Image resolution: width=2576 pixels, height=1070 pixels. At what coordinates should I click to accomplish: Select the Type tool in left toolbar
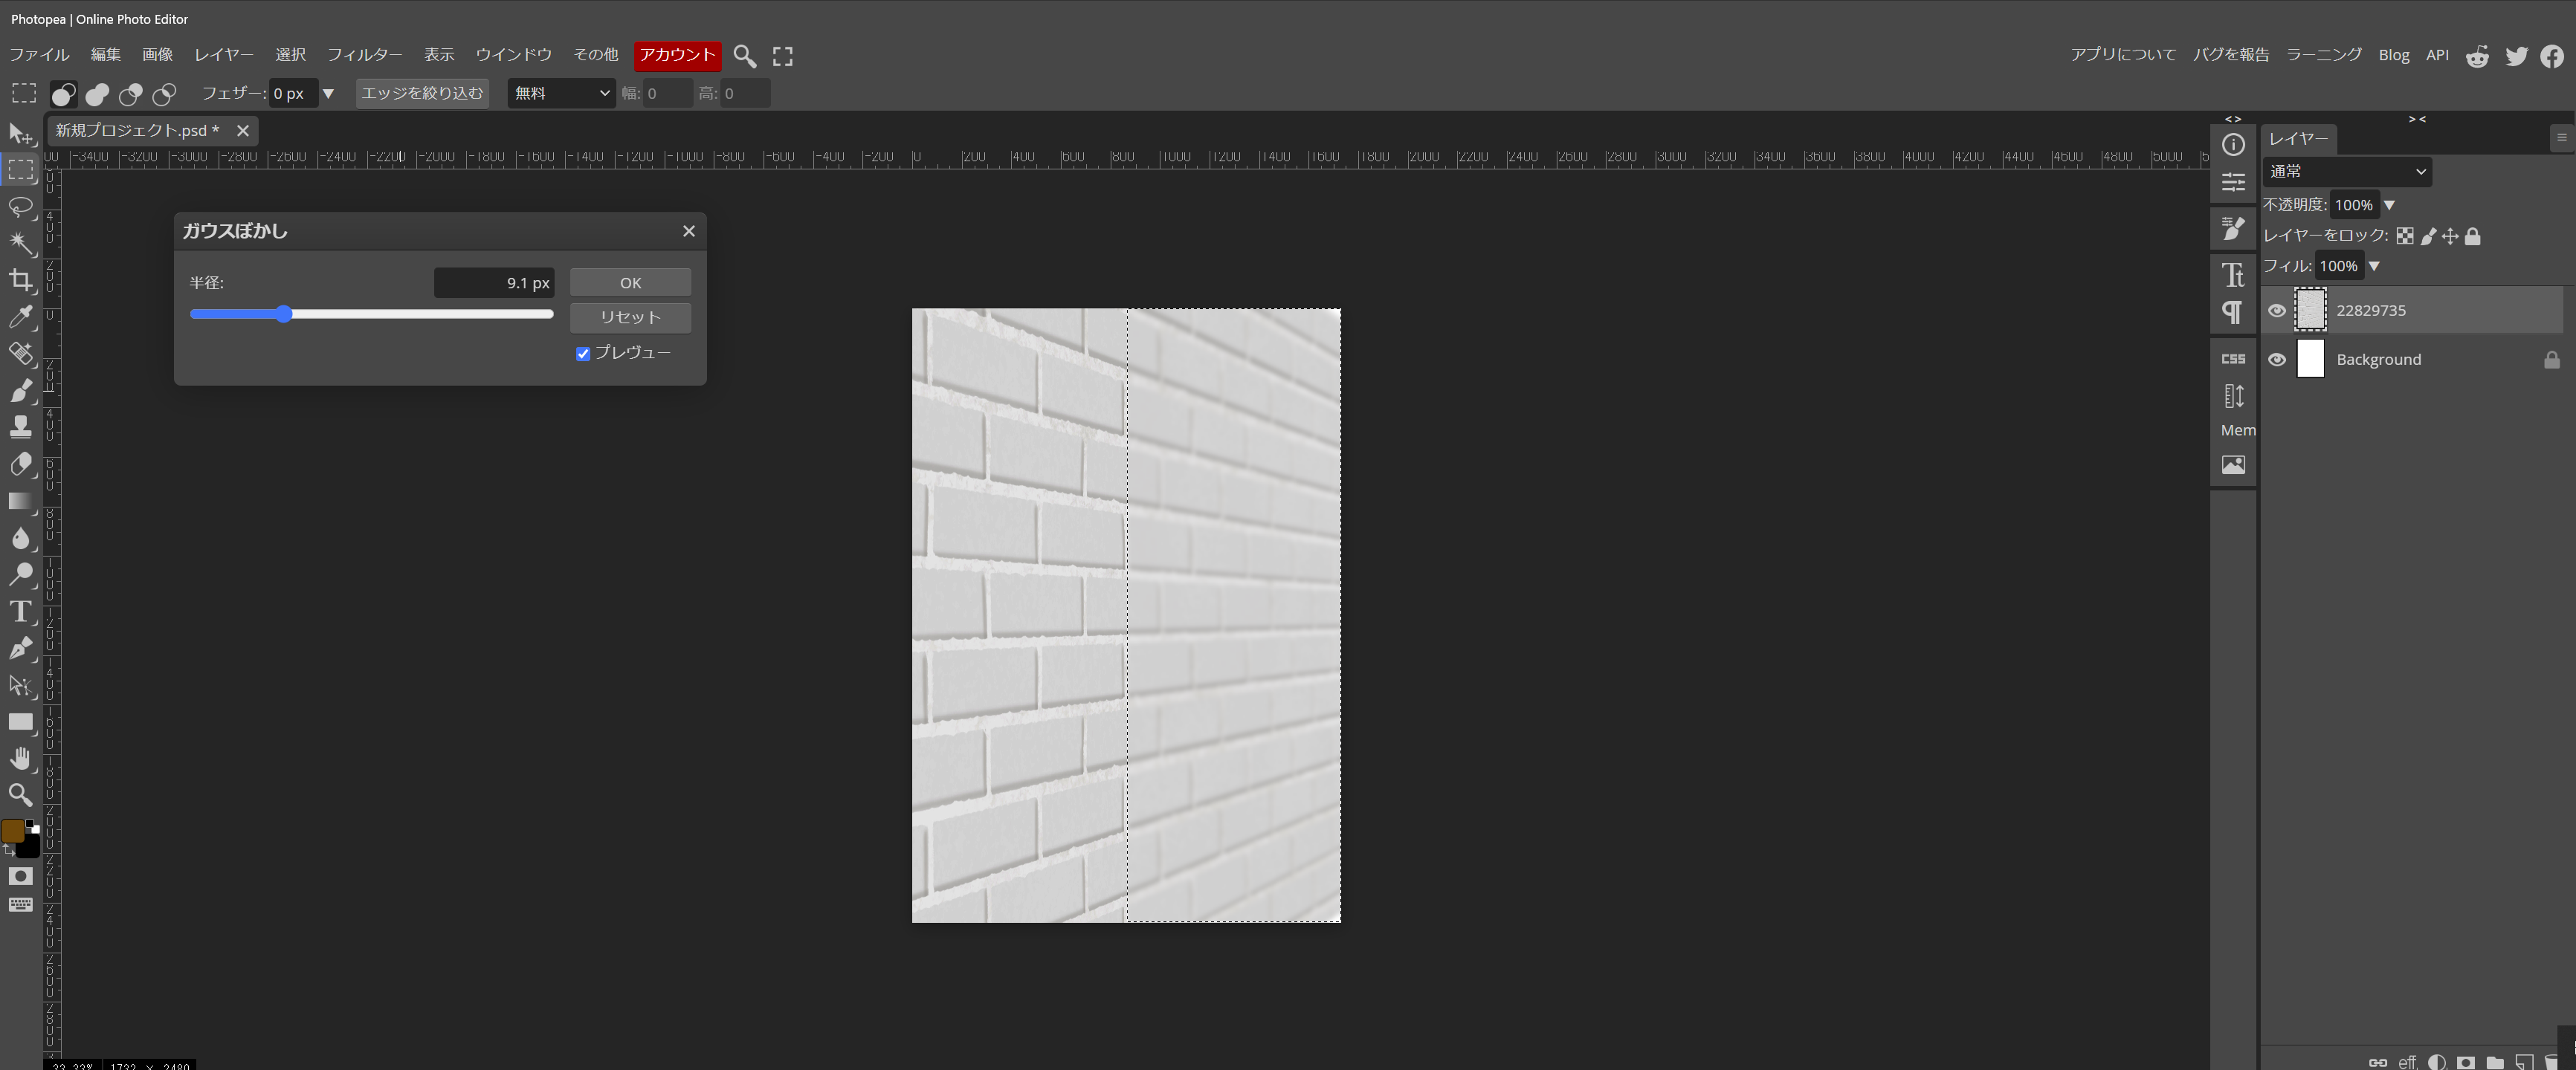20,612
